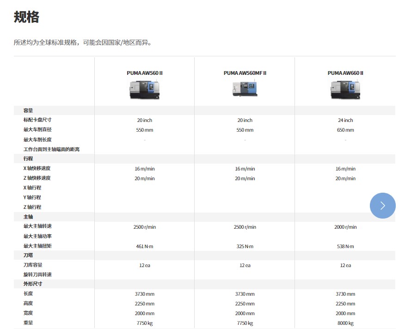Click 20 m/min under PUMA AW560 II

click(145, 179)
